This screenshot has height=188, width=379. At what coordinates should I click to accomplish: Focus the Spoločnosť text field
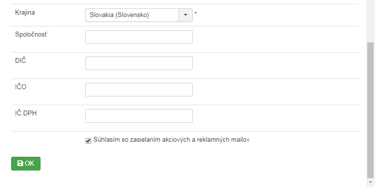pyautogui.click(x=139, y=37)
